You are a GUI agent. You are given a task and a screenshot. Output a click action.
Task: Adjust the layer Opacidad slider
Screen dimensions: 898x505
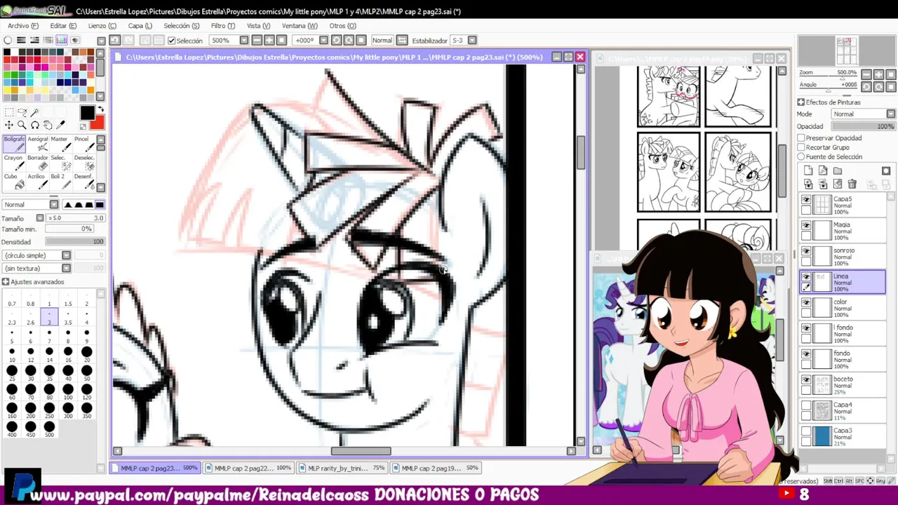863,126
